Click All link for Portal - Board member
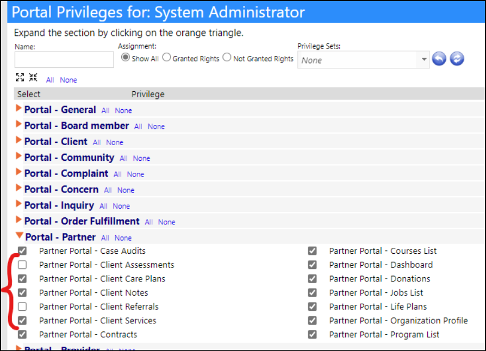The height and width of the screenshot is (351, 486). pos(138,127)
